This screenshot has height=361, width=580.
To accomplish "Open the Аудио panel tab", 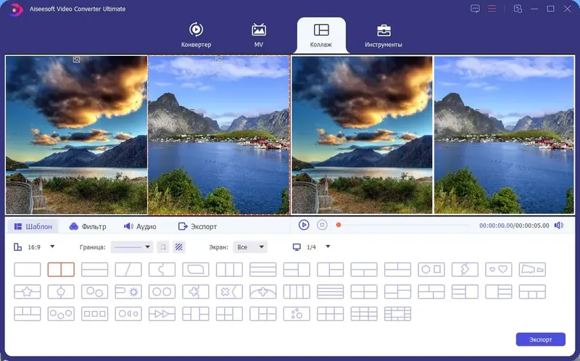I will coord(140,226).
